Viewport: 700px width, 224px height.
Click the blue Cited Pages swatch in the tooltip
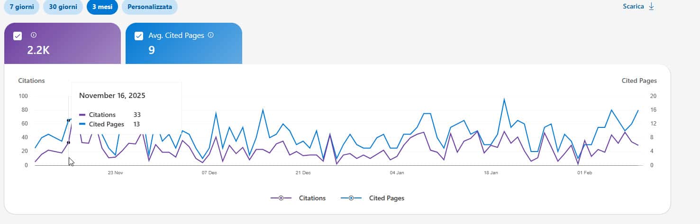pyautogui.click(x=82, y=124)
